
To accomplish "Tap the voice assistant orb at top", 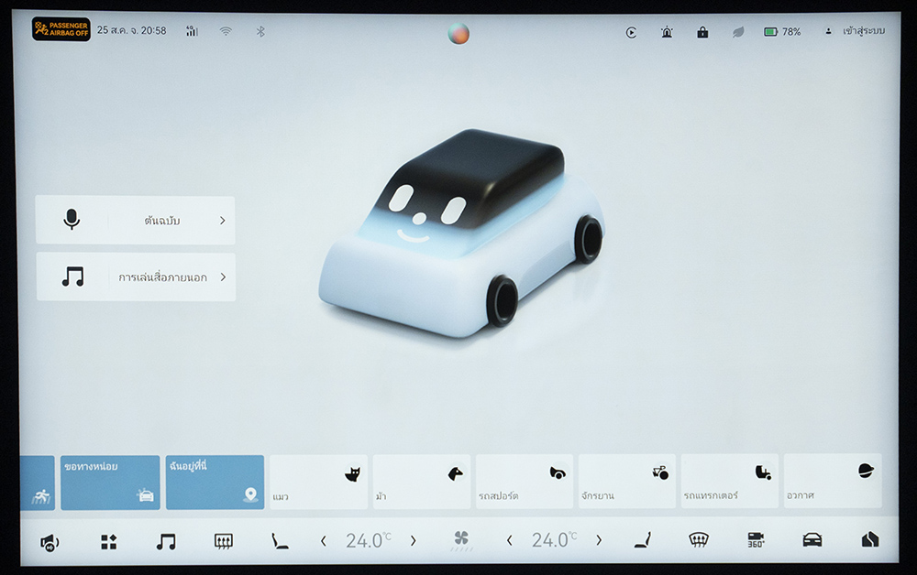I will tap(458, 34).
